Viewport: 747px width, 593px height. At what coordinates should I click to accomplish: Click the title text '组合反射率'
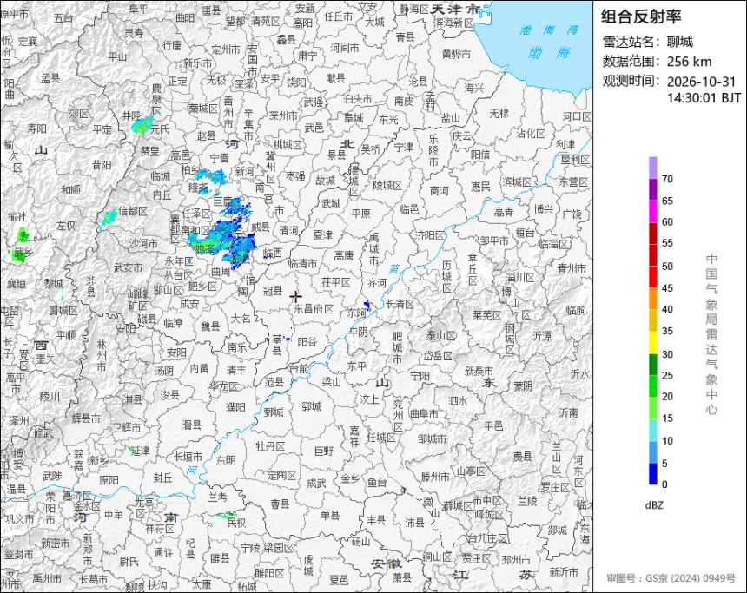[x=641, y=16]
